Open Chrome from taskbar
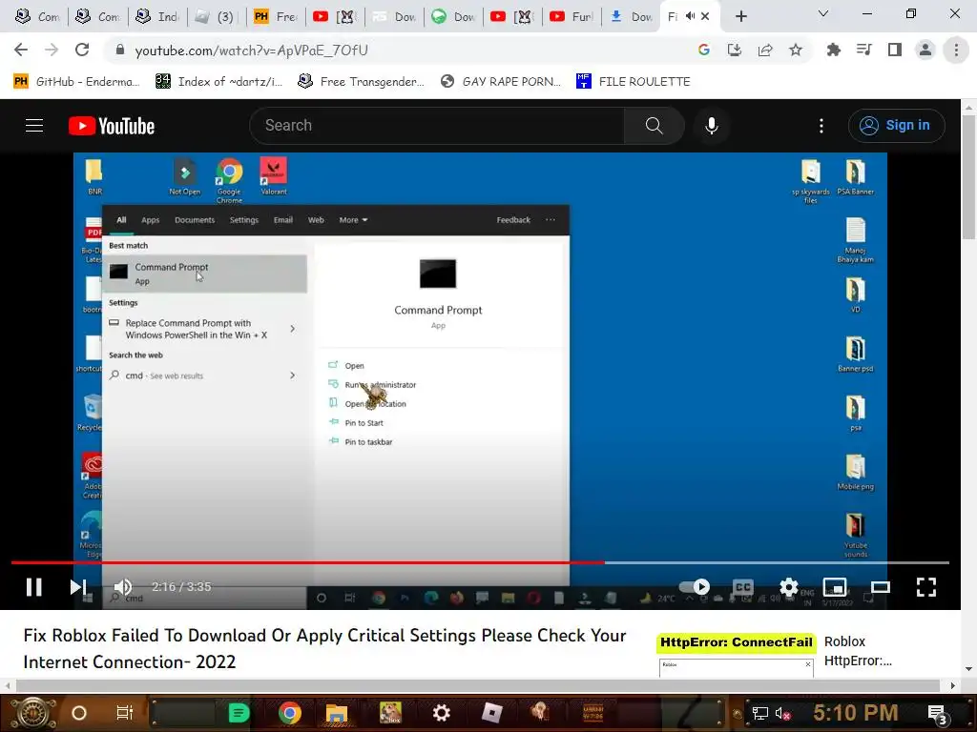Image resolution: width=977 pixels, height=732 pixels. [289, 713]
